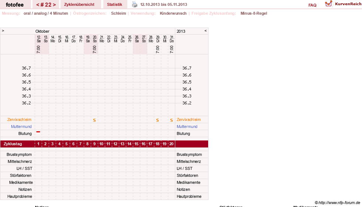Open the KurvenReich logo link

343,4
